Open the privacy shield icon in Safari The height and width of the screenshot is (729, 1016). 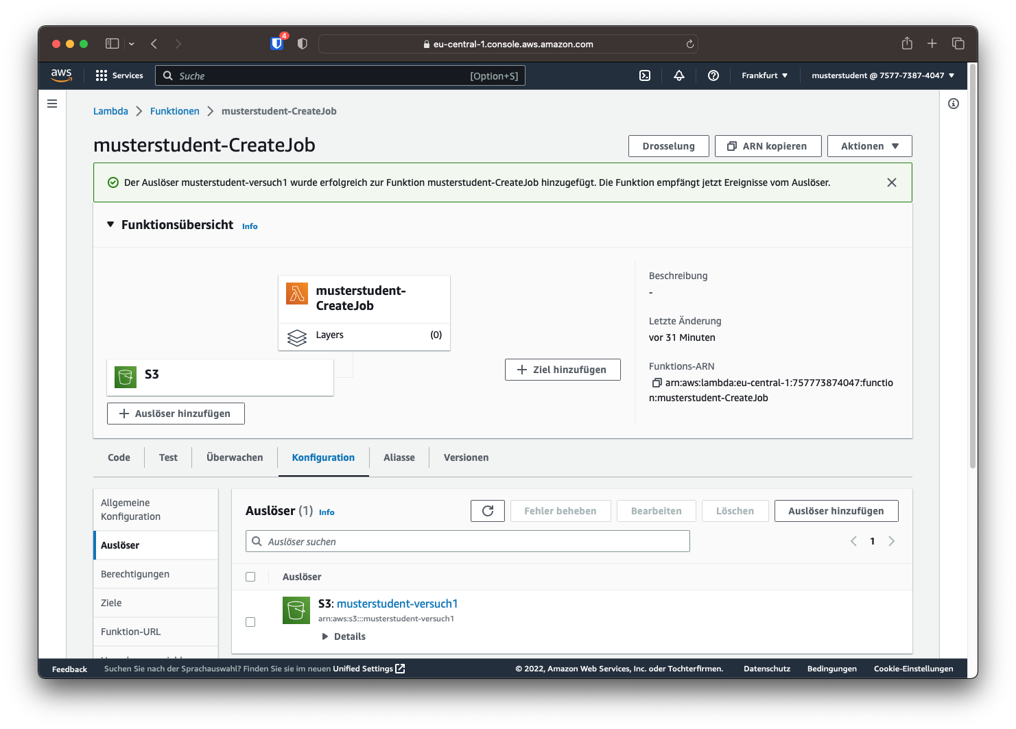pyautogui.click(x=303, y=43)
